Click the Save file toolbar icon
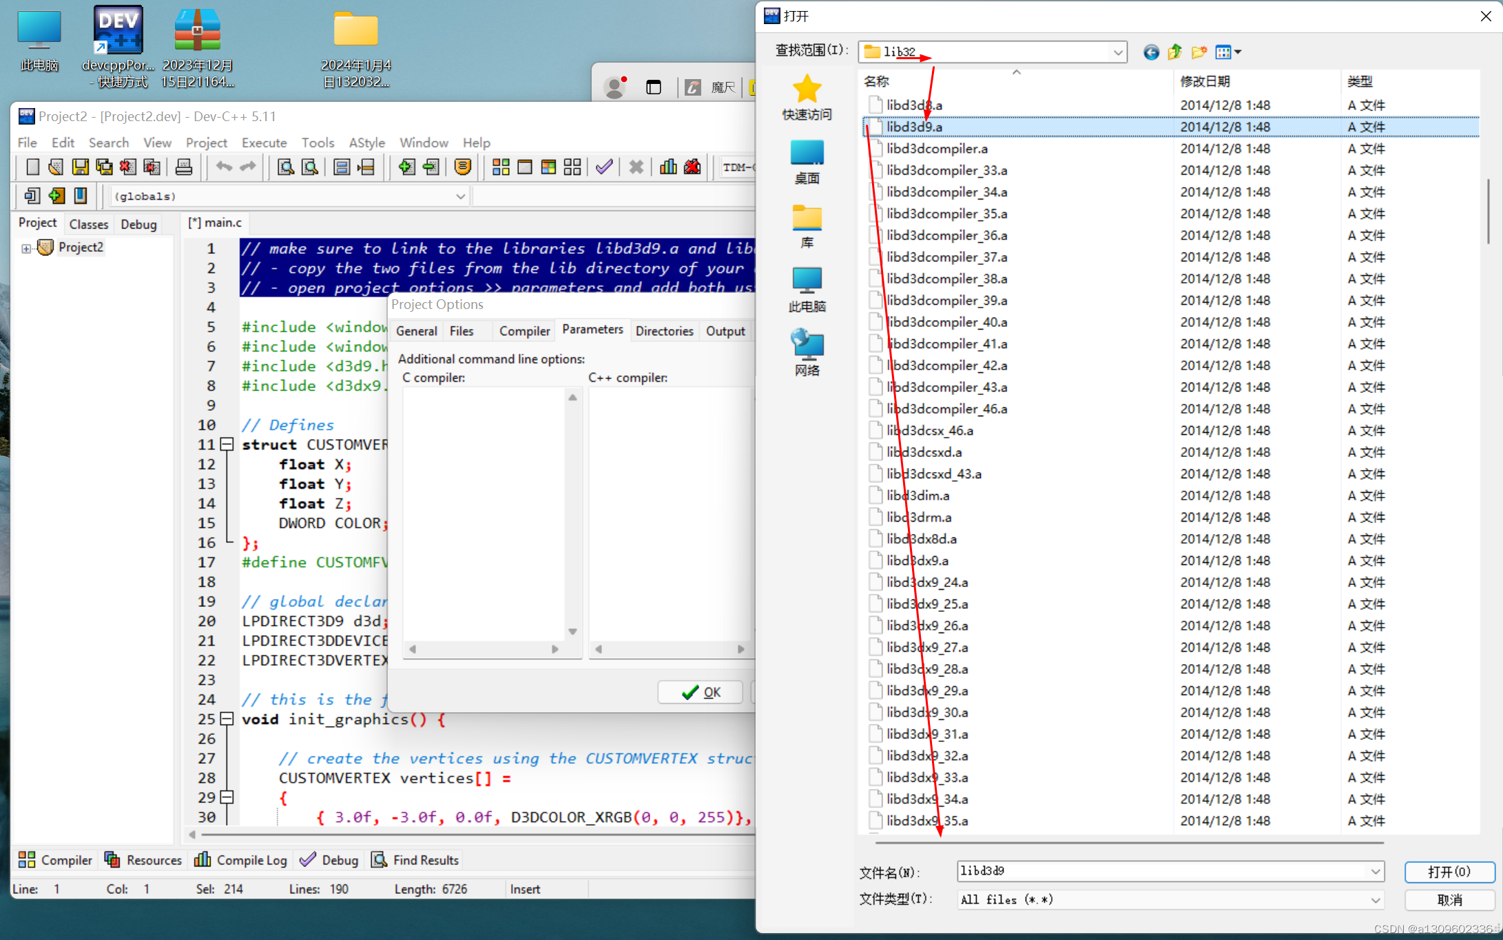This screenshot has width=1503, height=940. [x=81, y=167]
